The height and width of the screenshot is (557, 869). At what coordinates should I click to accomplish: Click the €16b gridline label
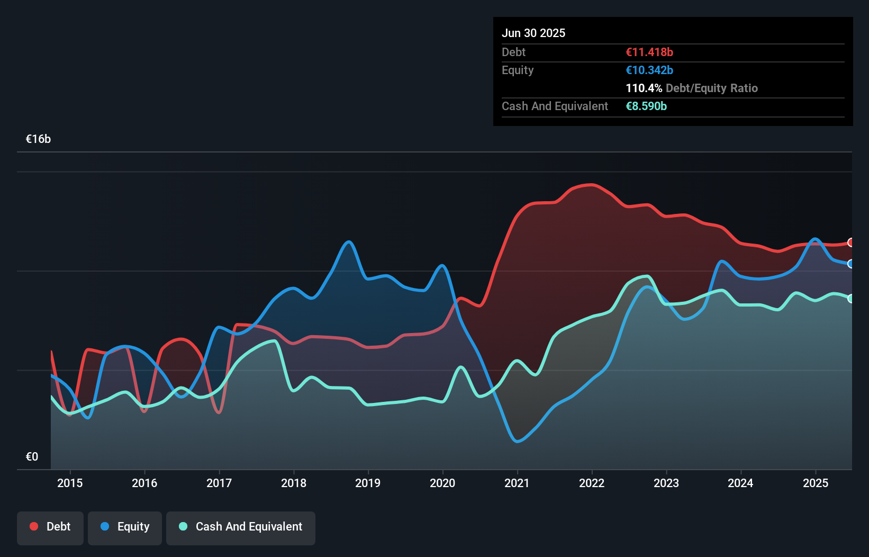click(38, 139)
